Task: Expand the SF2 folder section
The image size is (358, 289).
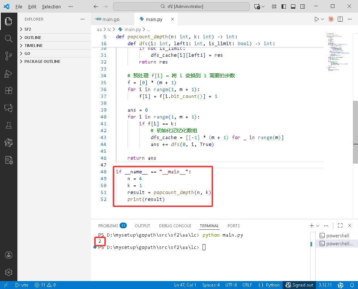Action: [54, 29]
